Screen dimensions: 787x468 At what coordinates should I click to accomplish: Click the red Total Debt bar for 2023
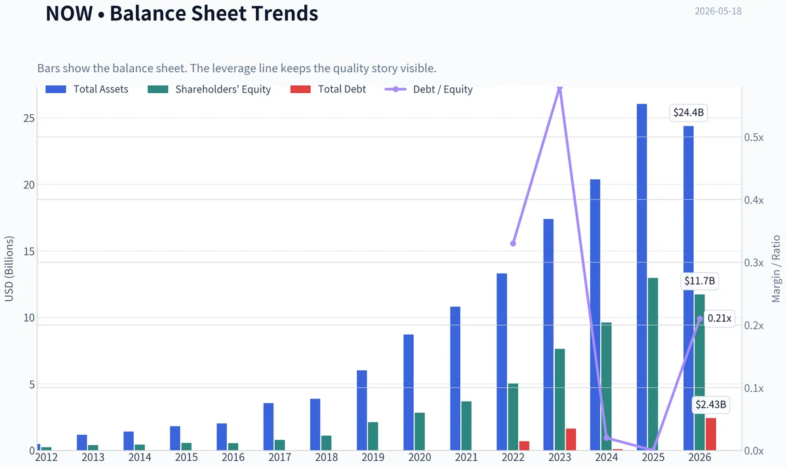coord(571,439)
